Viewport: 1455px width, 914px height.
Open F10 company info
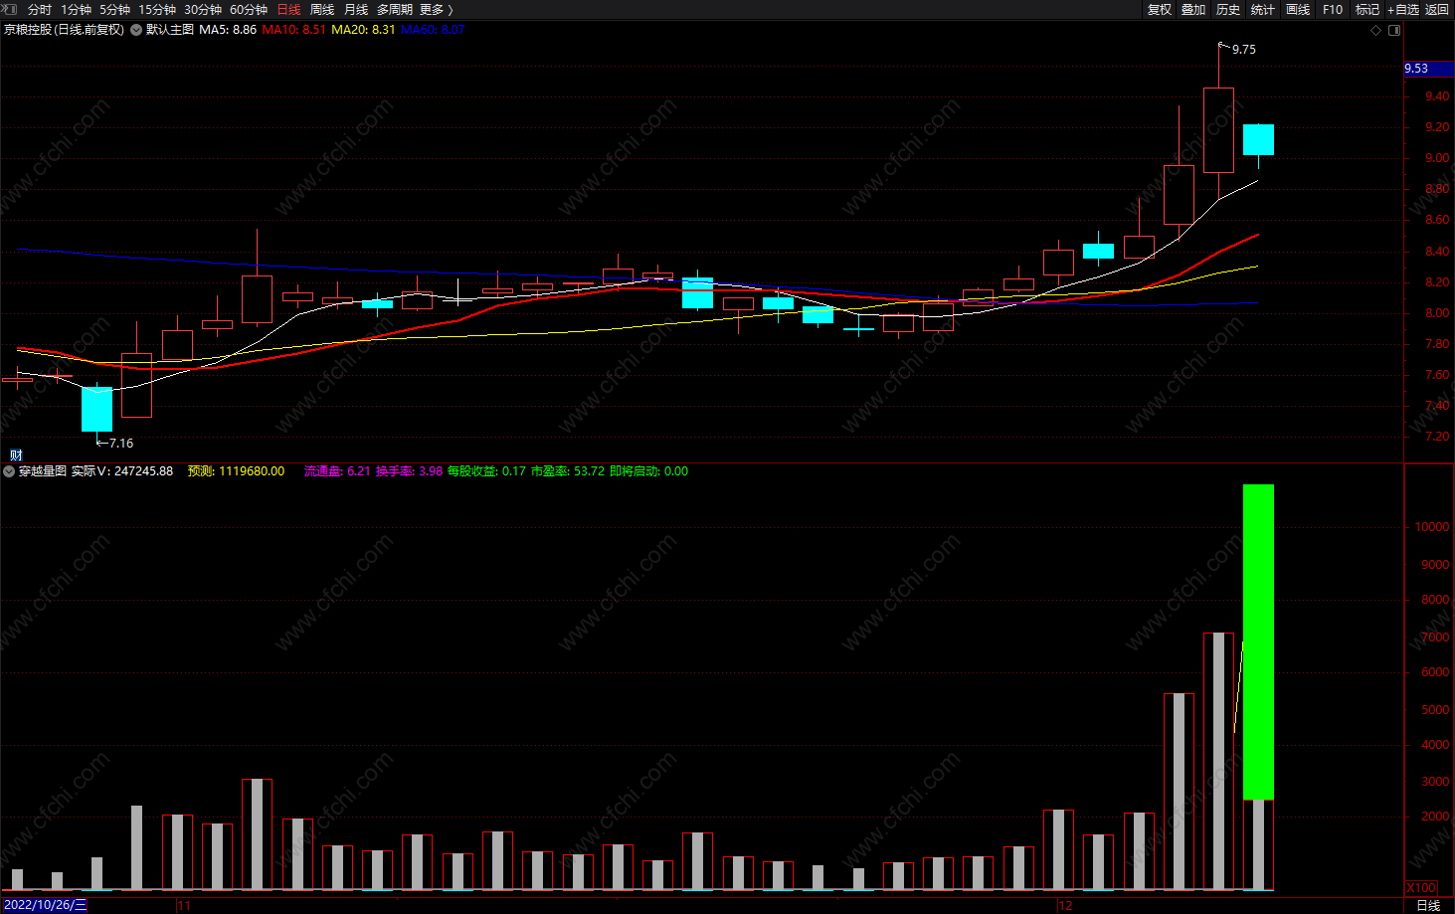1333,10
